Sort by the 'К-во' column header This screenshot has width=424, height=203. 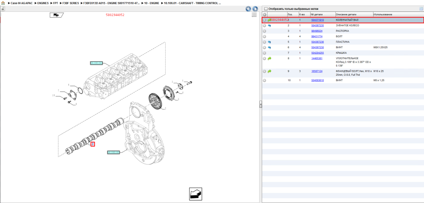pyautogui.click(x=304, y=14)
